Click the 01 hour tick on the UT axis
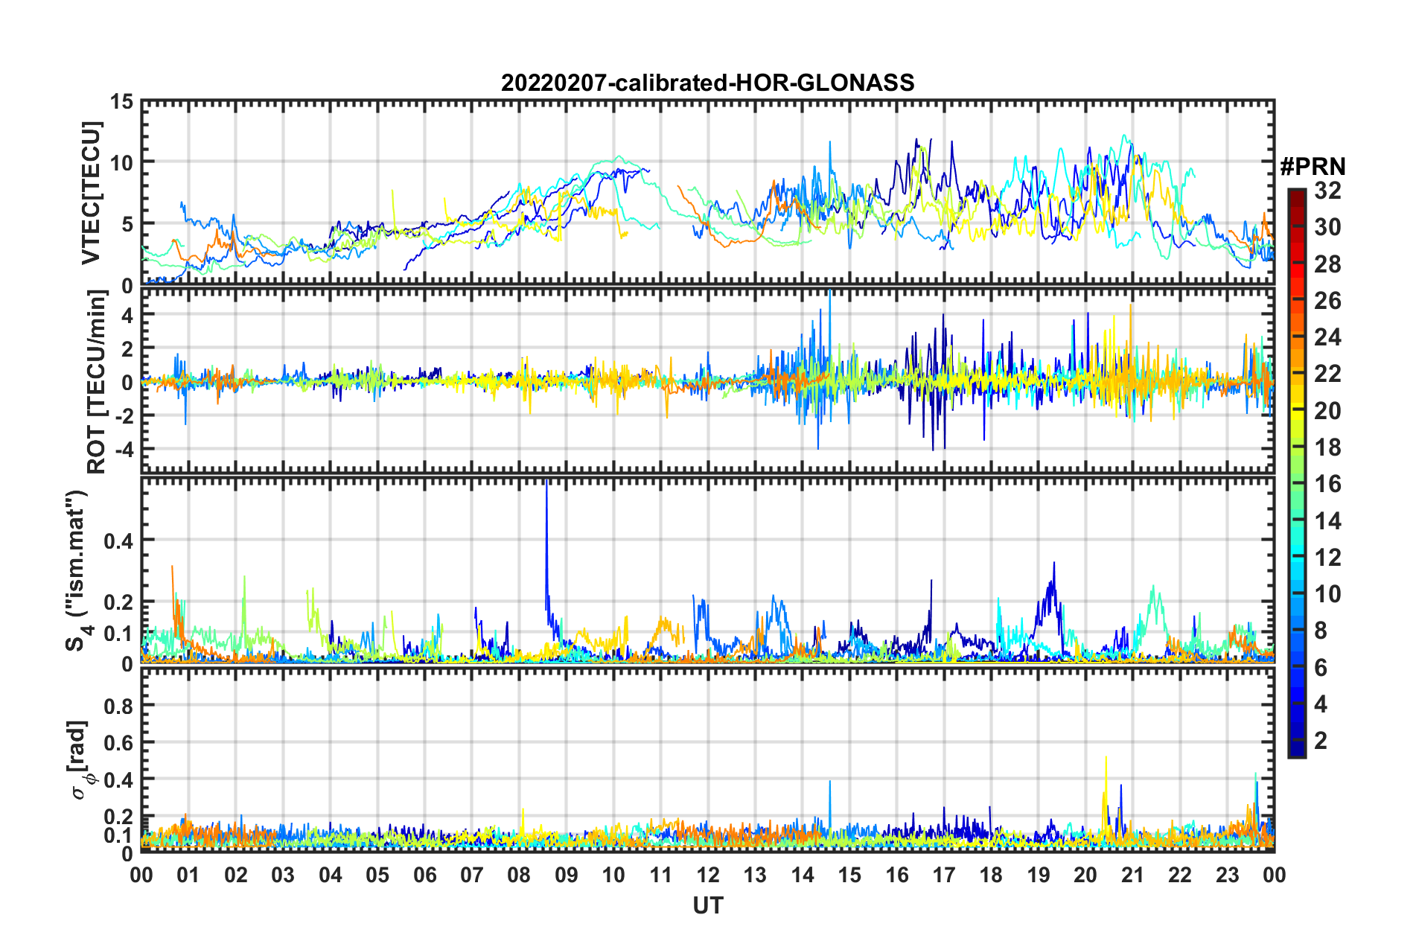Screen dimensions: 1416x947 pyautogui.click(x=188, y=875)
